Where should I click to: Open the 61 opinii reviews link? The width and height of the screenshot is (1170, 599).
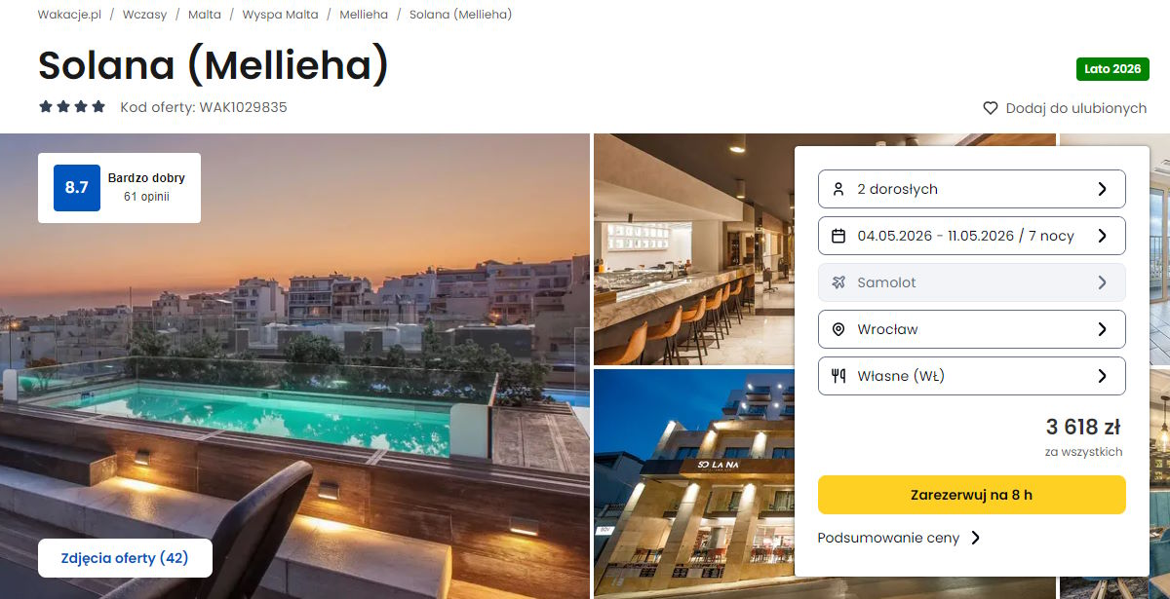click(146, 197)
